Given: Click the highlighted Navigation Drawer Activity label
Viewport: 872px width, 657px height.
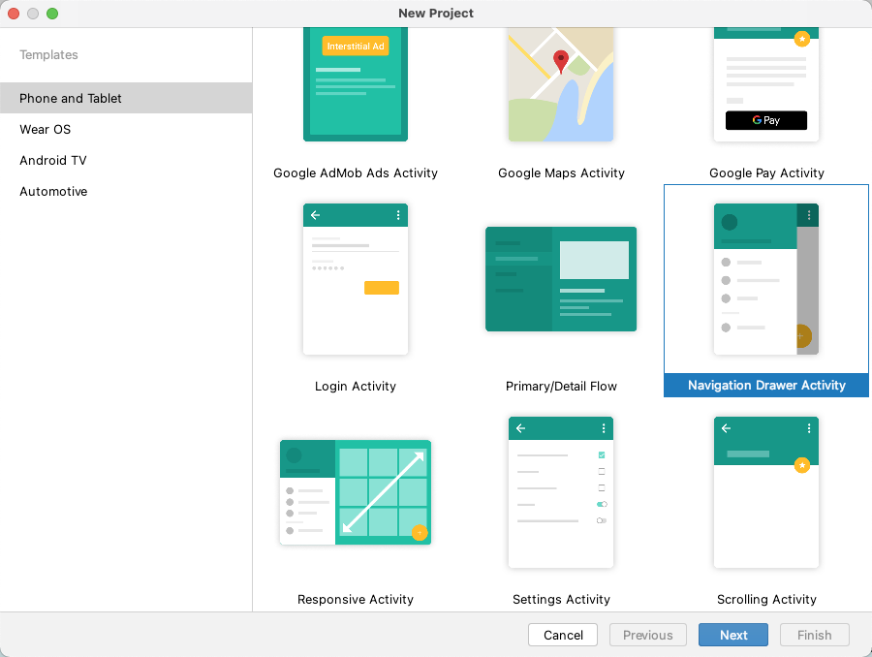Looking at the screenshot, I should click(x=766, y=386).
